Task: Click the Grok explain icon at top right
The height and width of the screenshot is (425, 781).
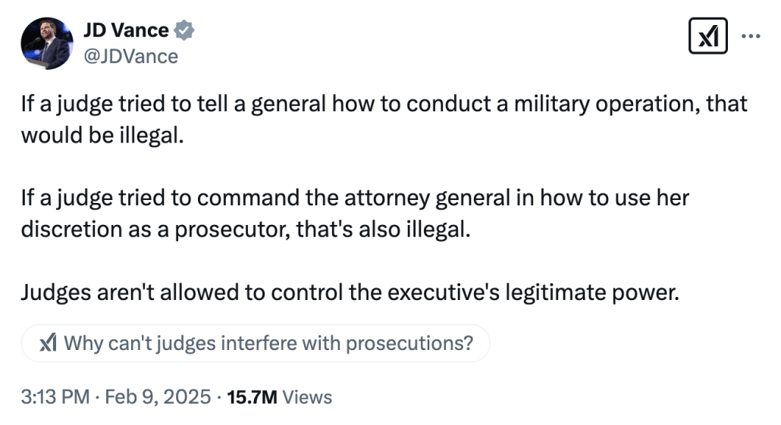Action: click(707, 36)
